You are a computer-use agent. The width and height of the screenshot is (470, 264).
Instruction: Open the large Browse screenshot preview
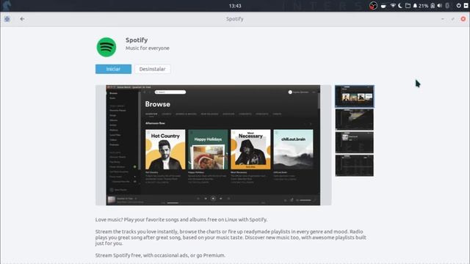point(213,145)
